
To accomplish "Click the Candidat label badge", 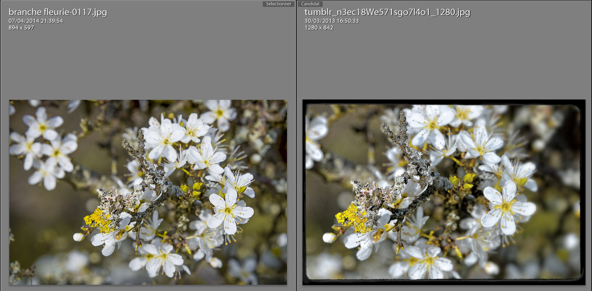I will (310, 4).
